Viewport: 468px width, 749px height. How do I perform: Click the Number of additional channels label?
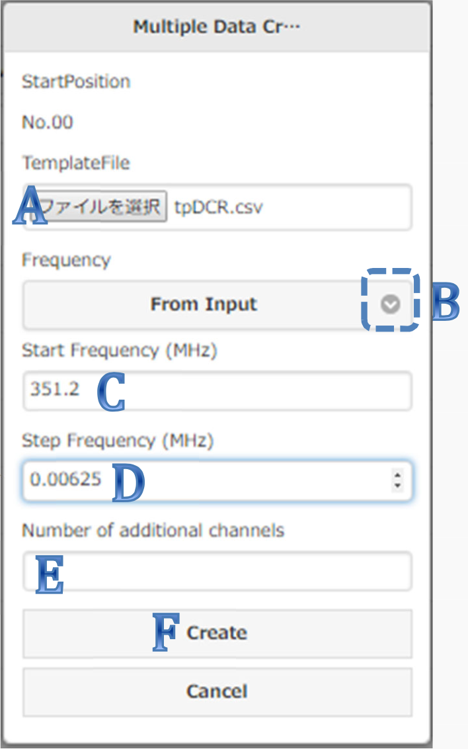[153, 530]
